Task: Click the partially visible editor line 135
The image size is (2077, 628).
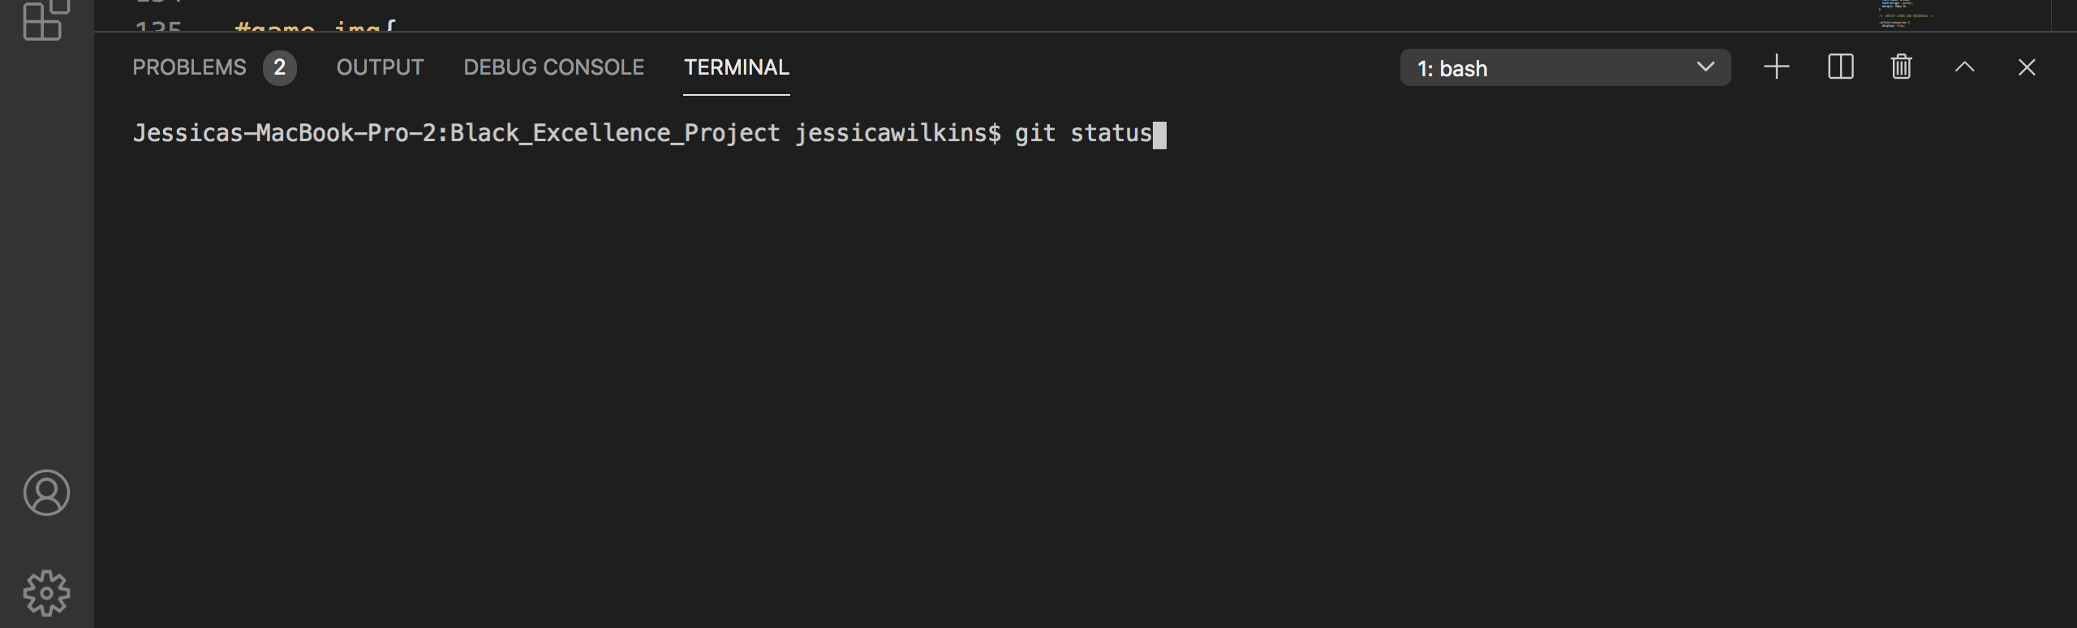Action: (316, 26)
